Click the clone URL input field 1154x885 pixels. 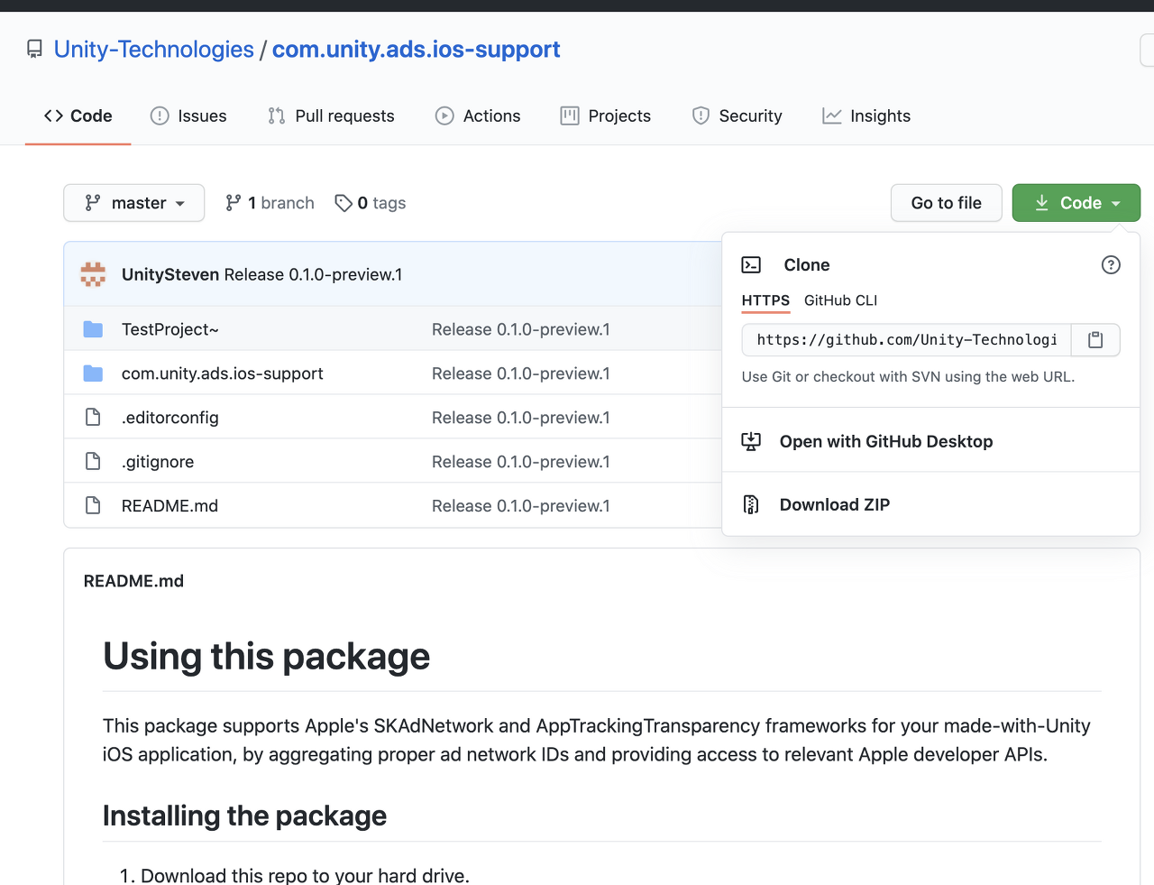906,340
